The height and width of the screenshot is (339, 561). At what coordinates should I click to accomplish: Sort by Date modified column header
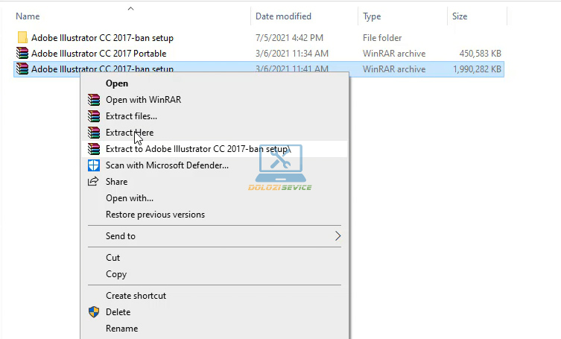(283, 16)
